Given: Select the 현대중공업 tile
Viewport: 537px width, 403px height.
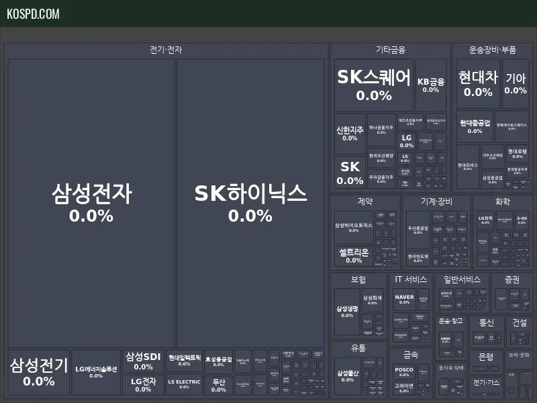Looking at the screenshot, I should (475, 126).
